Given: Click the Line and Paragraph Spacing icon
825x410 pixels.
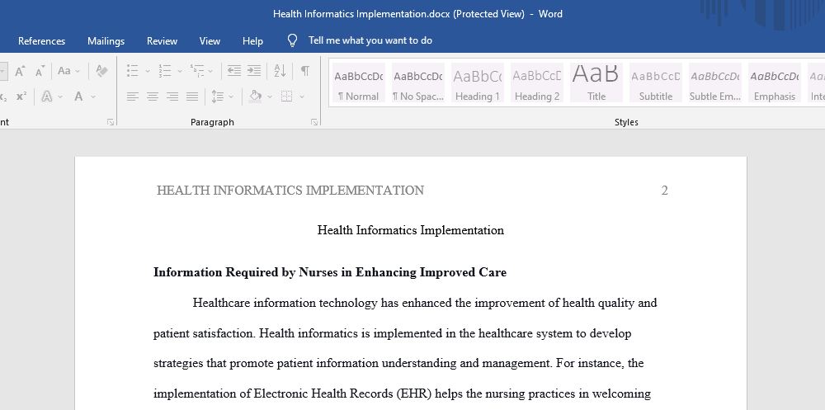Looking at the screenshot, I should [217, 97].
